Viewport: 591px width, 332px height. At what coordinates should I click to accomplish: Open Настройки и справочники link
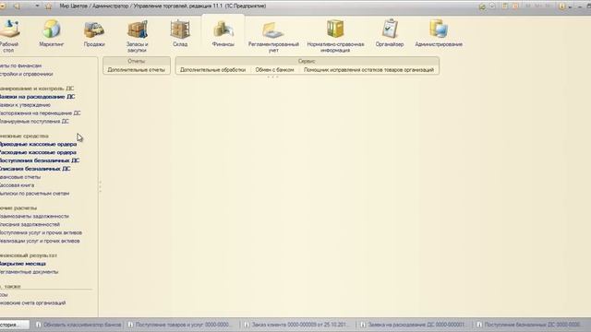[x=27, y=74]
